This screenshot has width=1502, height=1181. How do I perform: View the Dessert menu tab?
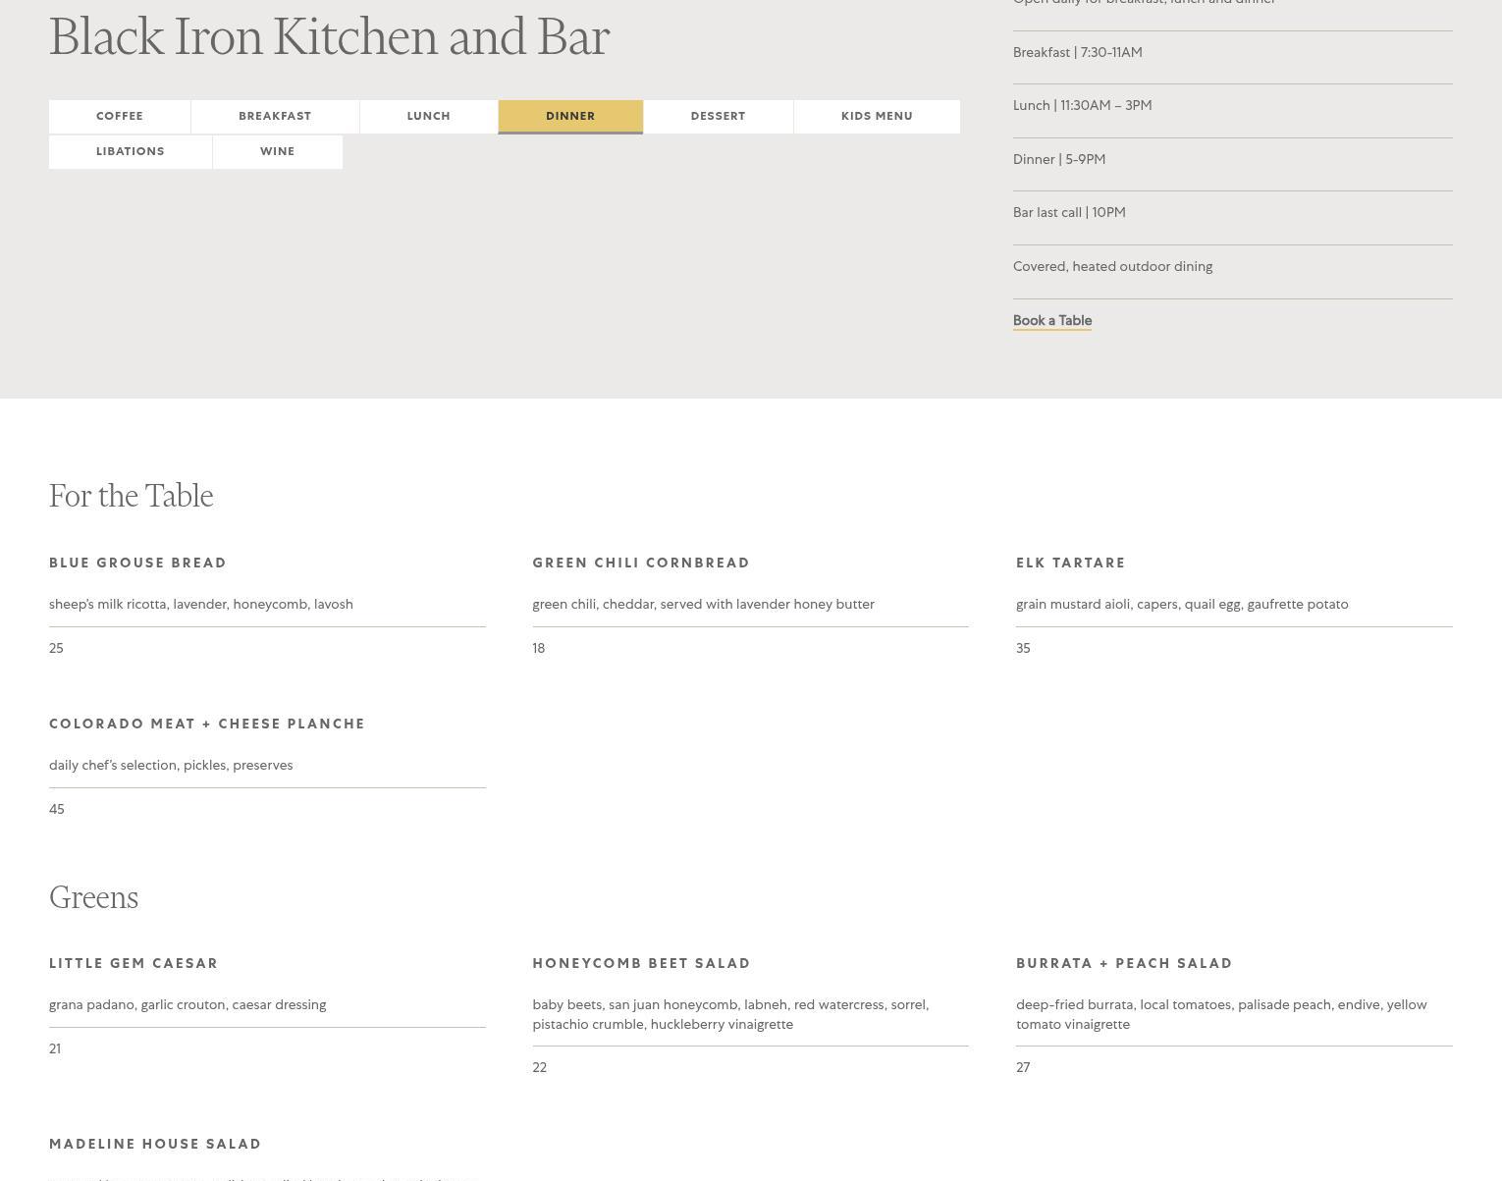(718, 116)
